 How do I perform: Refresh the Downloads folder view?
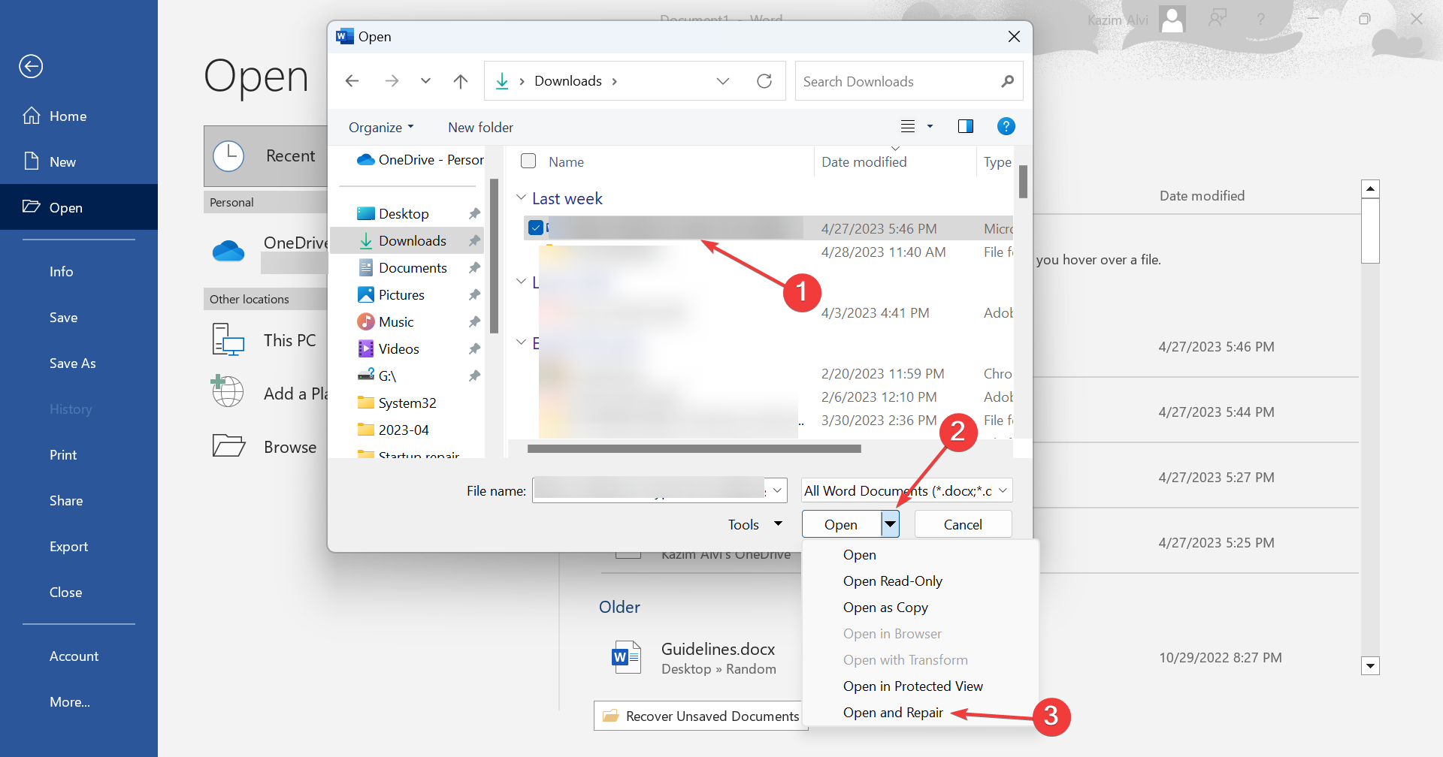764,81
